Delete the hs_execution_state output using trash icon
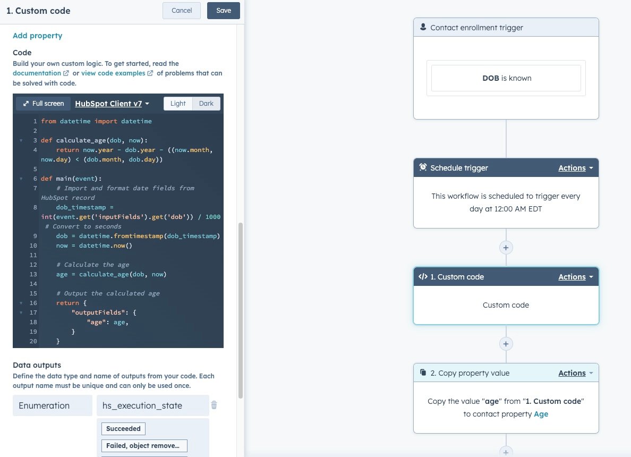 (214, 405)
